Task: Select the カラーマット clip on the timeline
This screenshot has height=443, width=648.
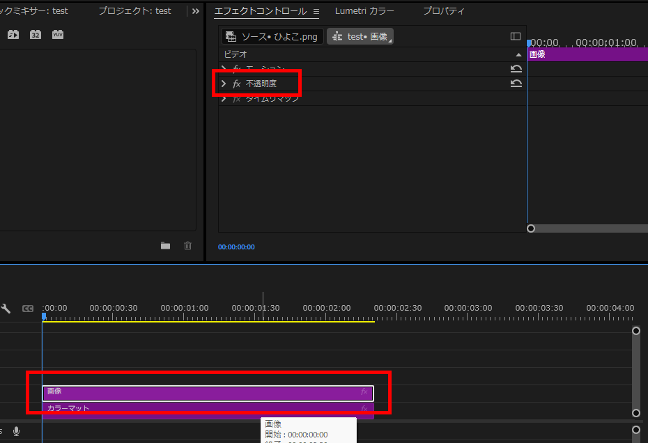Action: pyautogui.click(x=208, y=408)
